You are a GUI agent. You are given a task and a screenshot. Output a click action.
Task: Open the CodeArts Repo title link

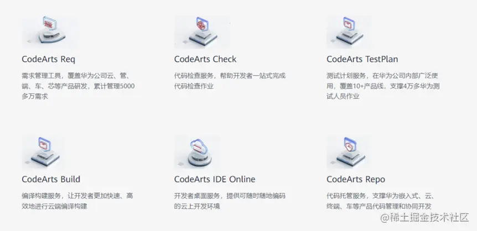[356, 179]
